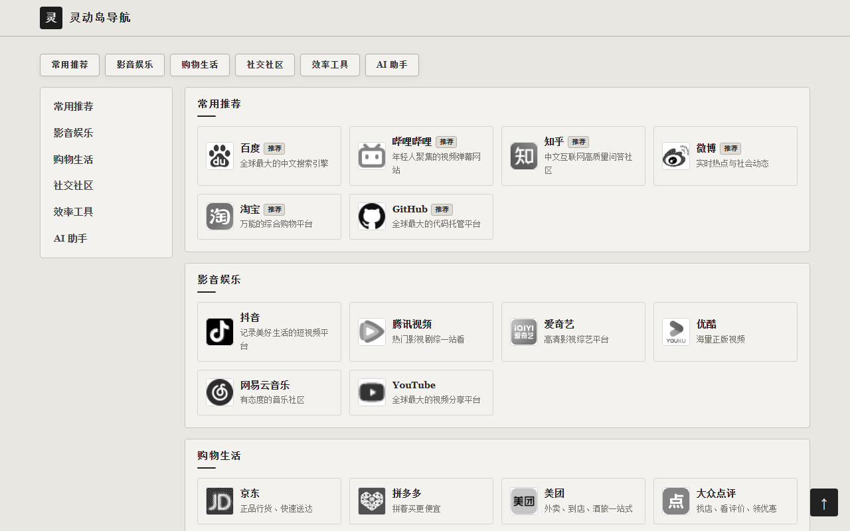The height and width of the screenshot is (531, 850).
Task: Visit the 腾讯视频 link title
Action: point(412,324)
